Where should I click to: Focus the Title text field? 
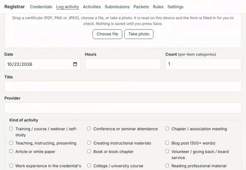coord(123,87)
